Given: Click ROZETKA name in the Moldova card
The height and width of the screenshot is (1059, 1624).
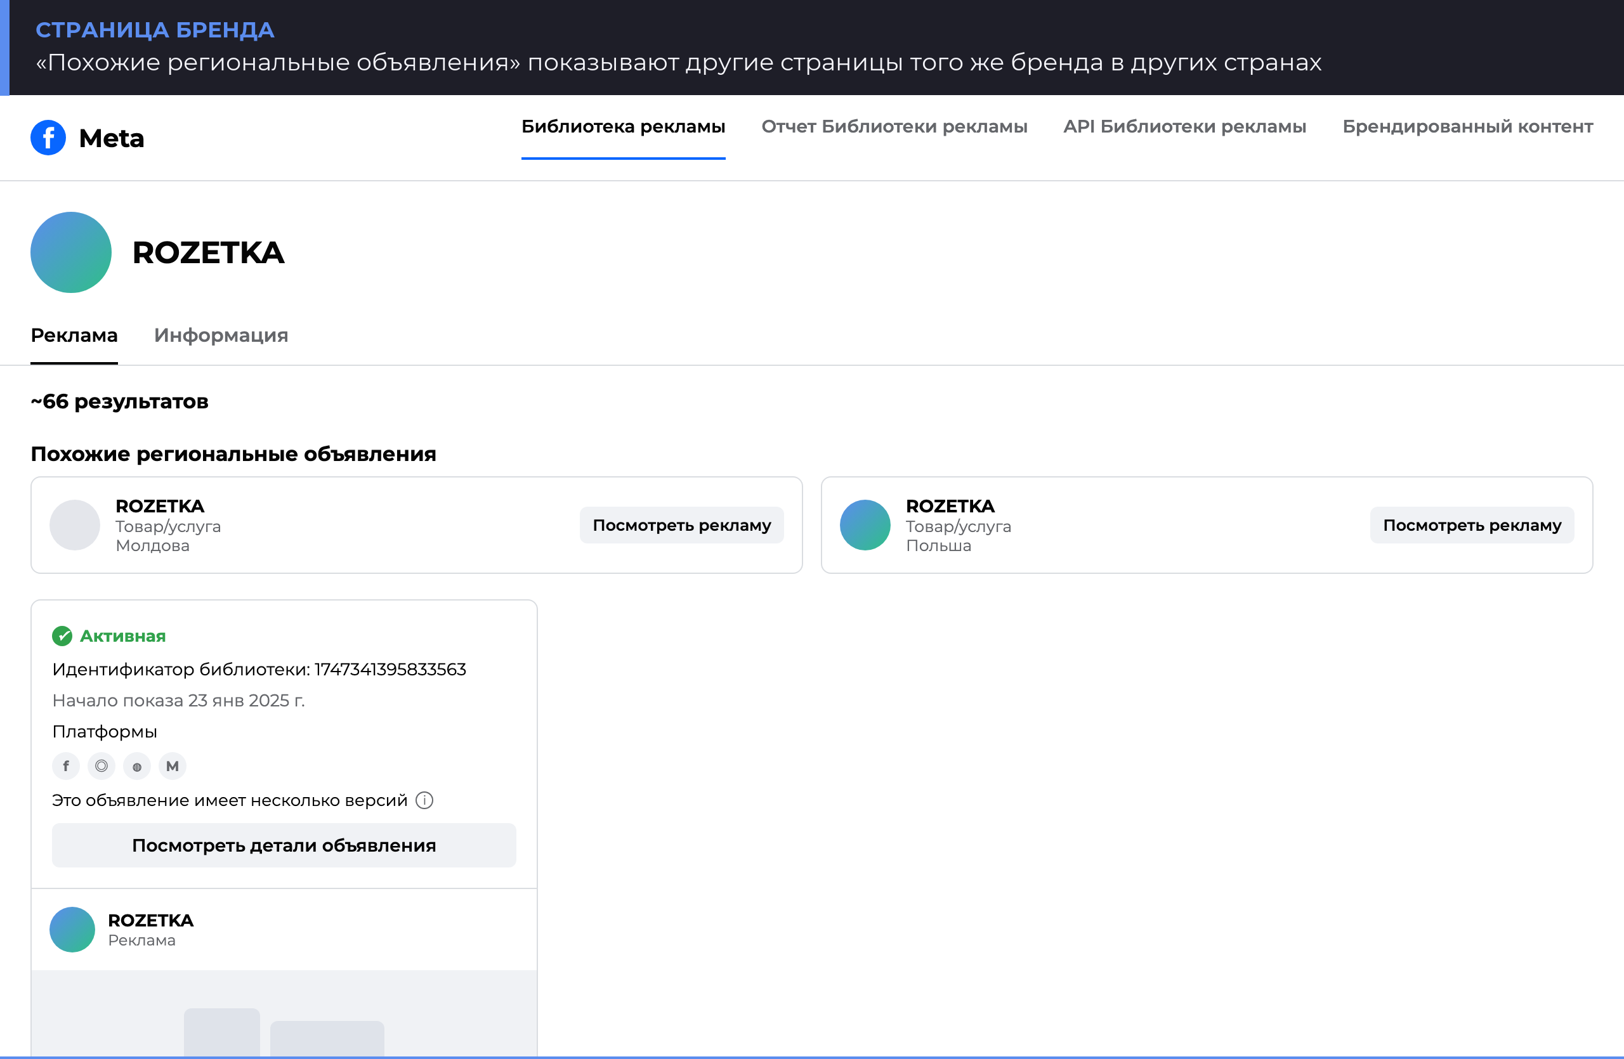Looking at the screenshot, I should [160, 506].
